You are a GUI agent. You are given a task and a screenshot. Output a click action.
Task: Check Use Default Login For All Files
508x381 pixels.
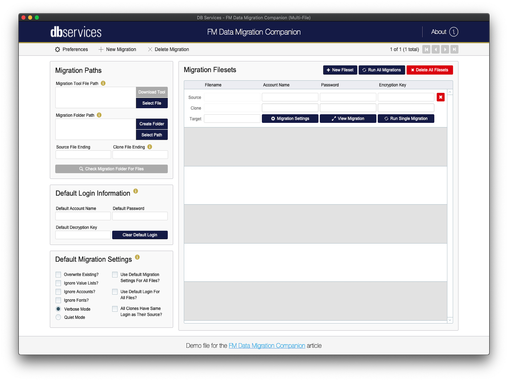tap(115, 292)
